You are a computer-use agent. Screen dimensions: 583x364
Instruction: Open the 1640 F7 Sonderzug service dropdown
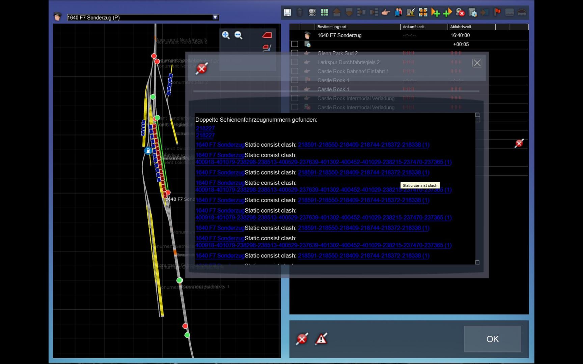coord(215,18)
